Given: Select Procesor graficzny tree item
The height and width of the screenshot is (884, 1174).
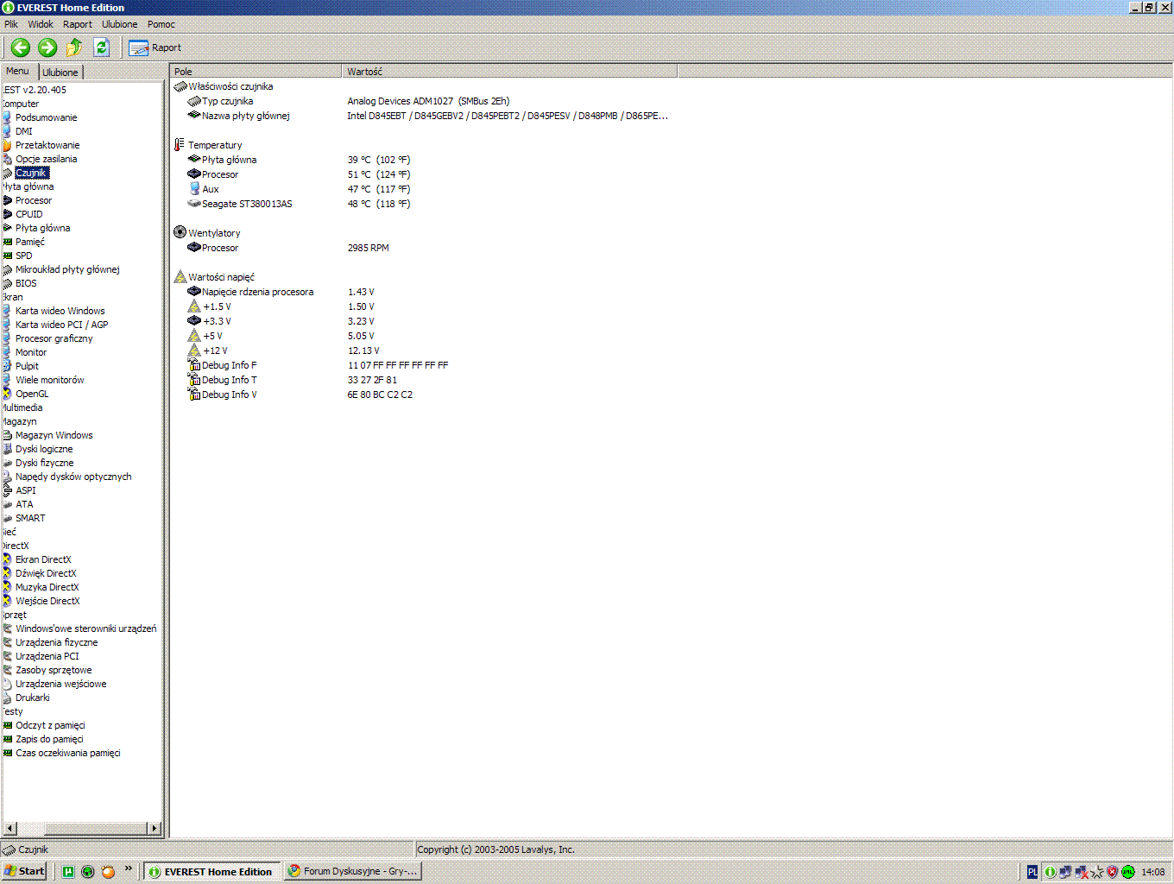Looking at the screenshot, I should [54, 338].
